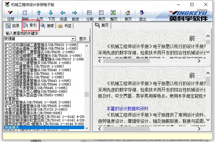Select the 单页 single page icon

[101, 15]
